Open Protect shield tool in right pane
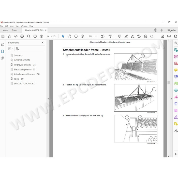Screen dimensions: 178x178 176,104
